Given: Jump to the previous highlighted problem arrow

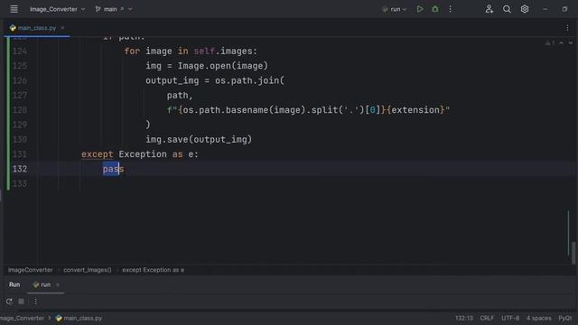Looking at the screenshot, I should [x=562, y=43].
